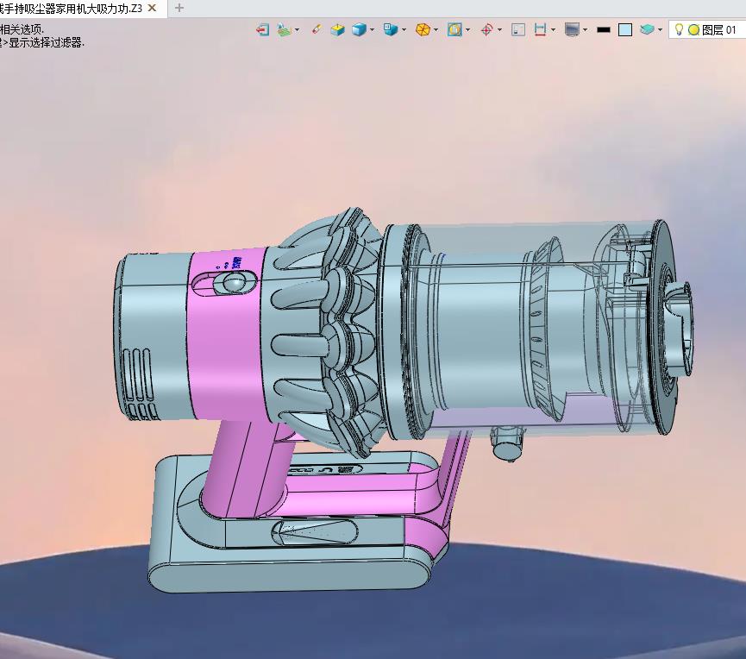Open the orange polyhedron dropdown arrow
The height and width of the screenshot is (659, 746).
tap(436, 30)
